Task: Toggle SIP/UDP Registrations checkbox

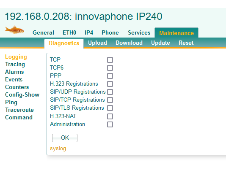Action: 110,92
